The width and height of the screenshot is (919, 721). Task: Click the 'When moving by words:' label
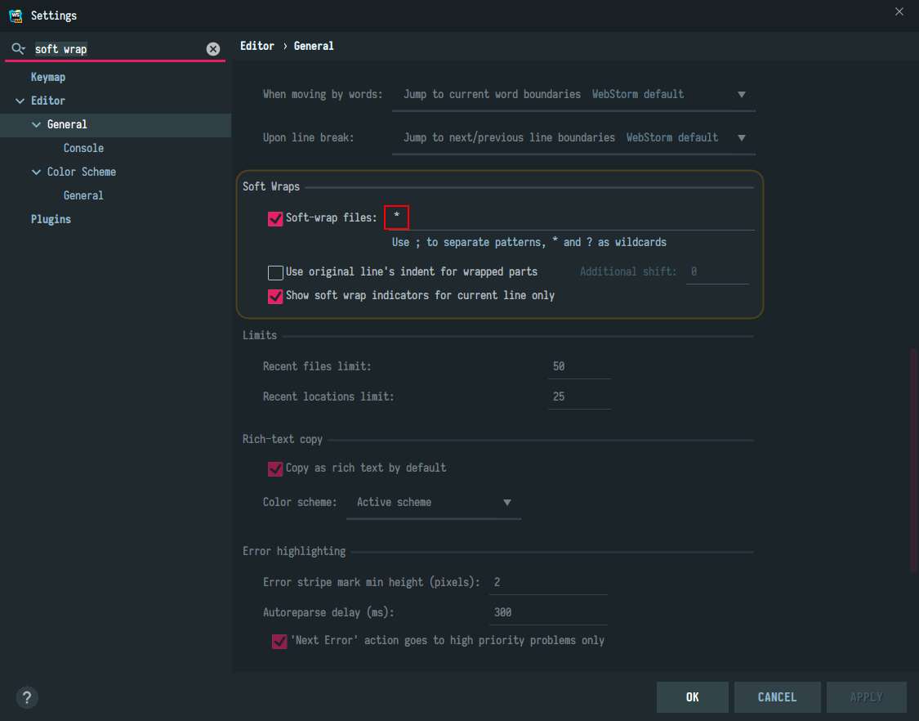tap(323, 95)
